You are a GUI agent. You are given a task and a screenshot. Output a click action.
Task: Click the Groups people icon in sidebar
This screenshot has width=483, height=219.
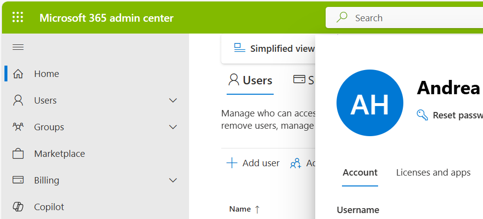(x=18, y=127)
